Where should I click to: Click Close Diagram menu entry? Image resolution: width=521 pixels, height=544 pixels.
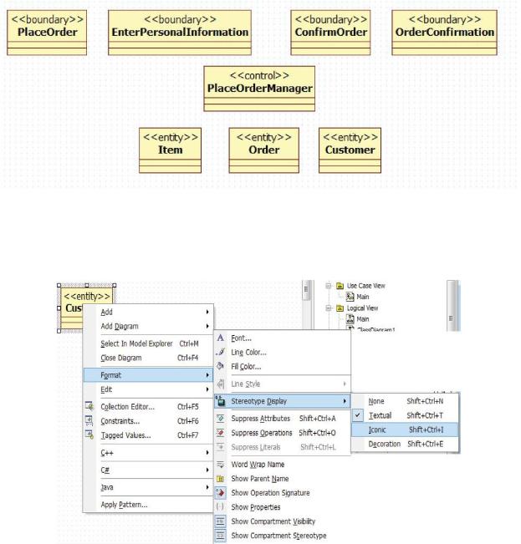[x=148, y=358]
